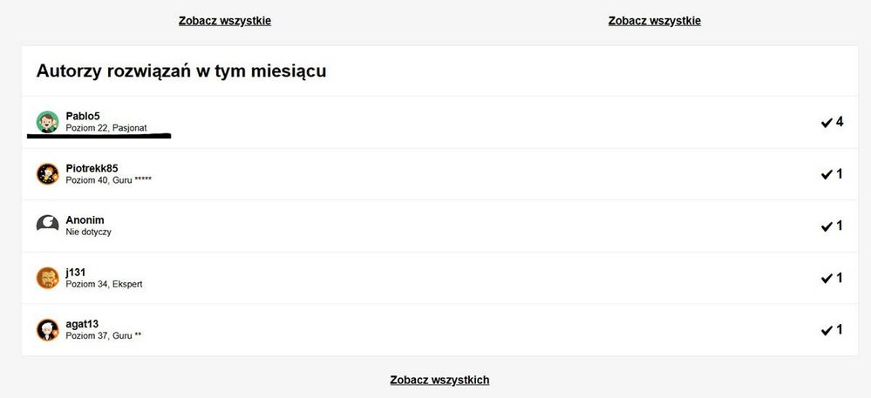Open the j131 username profile
871x398 pixels.
pos(76,273)
